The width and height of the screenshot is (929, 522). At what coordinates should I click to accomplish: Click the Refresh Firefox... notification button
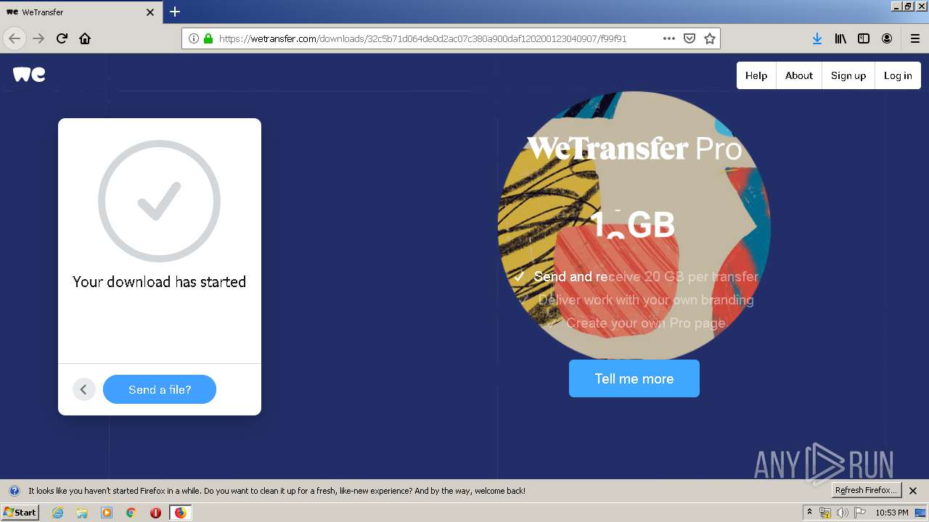click(x=866, y=490)
